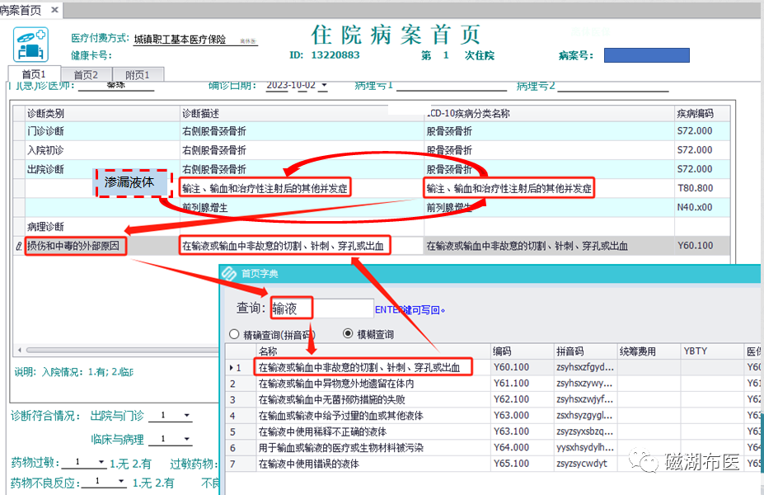Expand the 临床与病理 dropdown
The height and width of the screenshot is (495, 764).
[x=186, y=439]
